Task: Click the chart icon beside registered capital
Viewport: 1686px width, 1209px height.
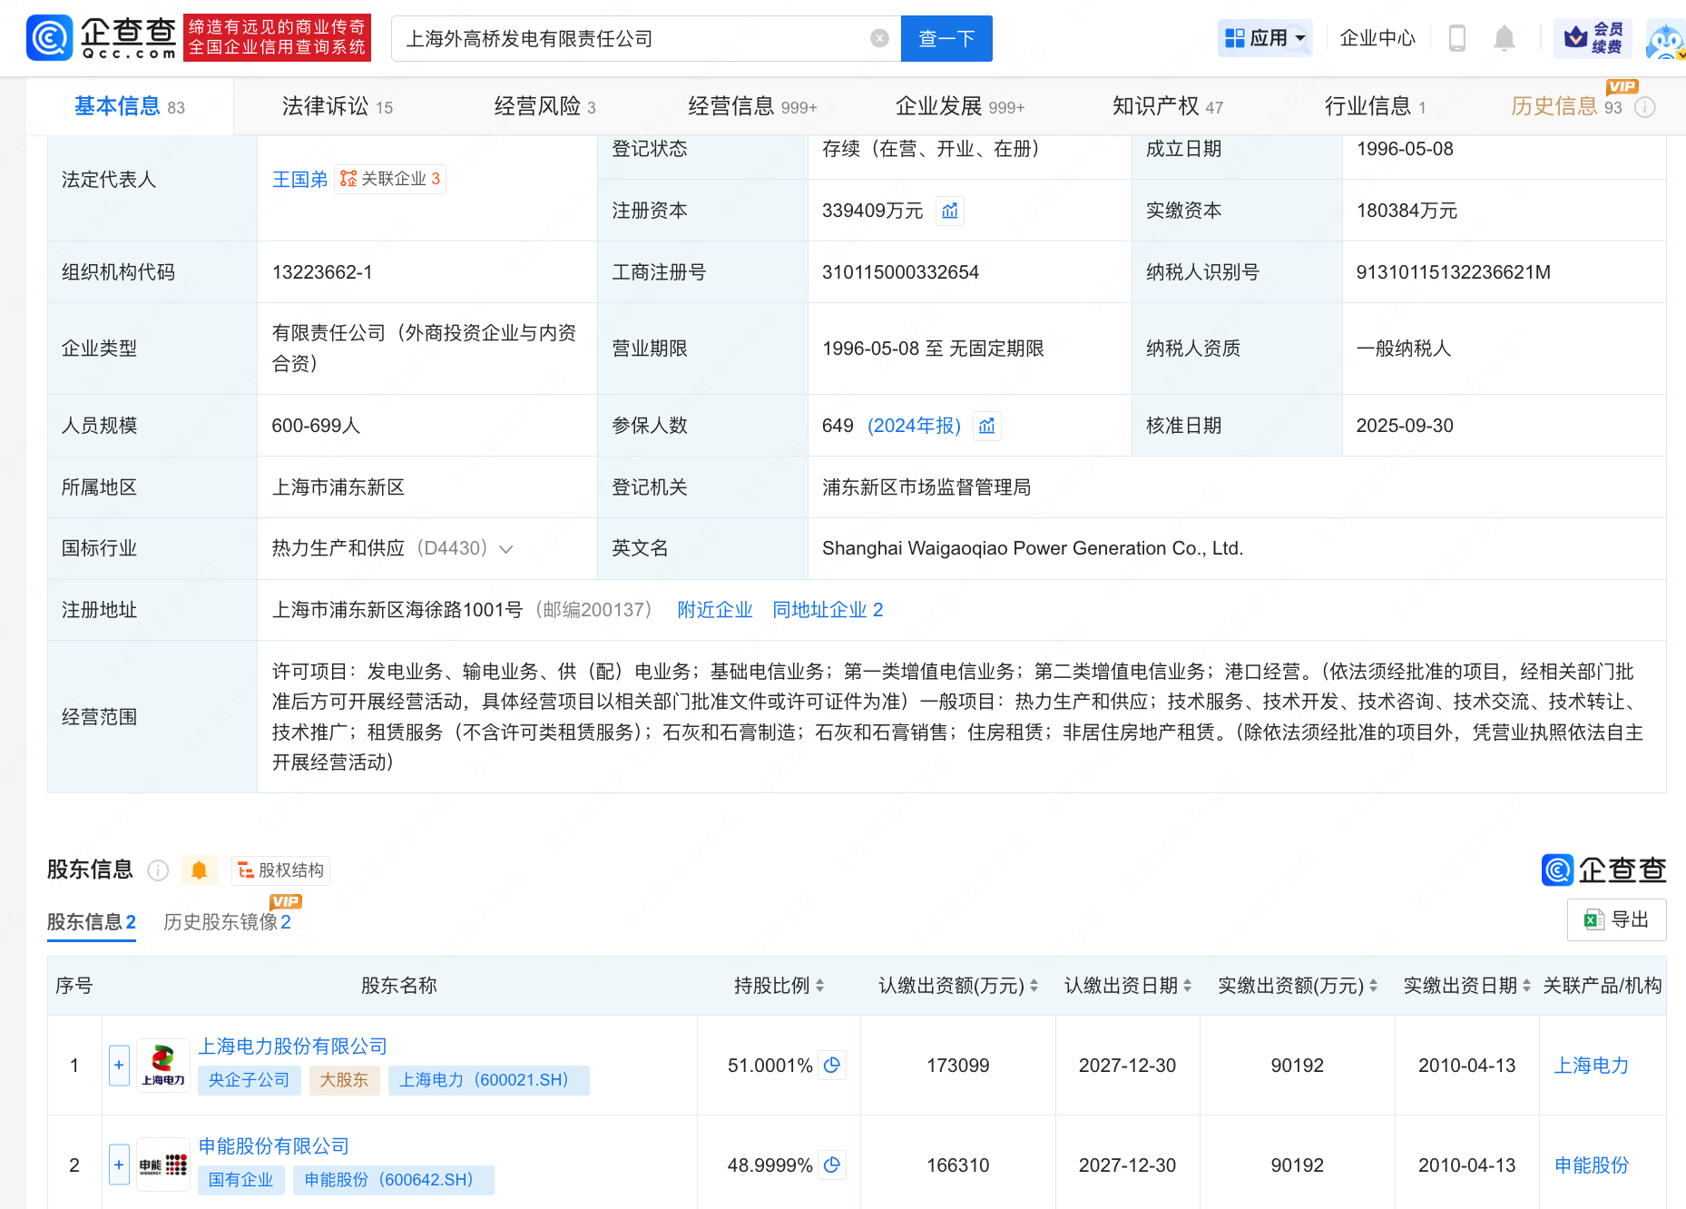Action: pos(949,211)
